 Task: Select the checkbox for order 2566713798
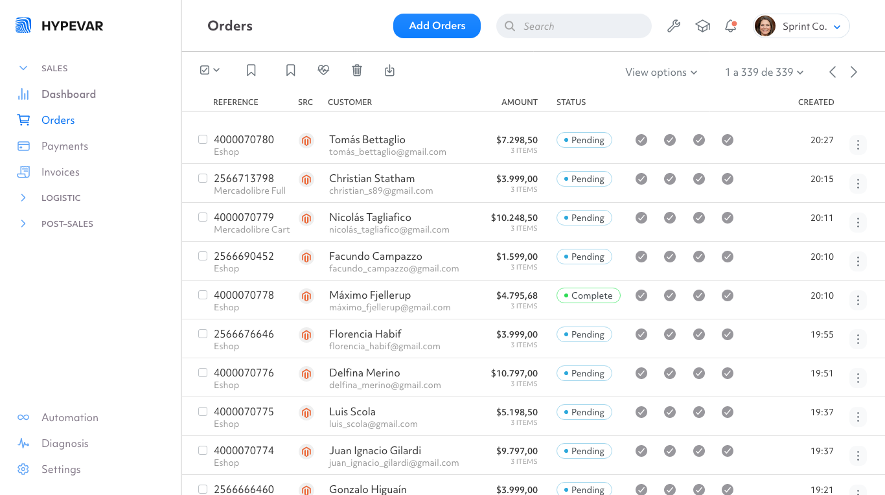point(203,178)
